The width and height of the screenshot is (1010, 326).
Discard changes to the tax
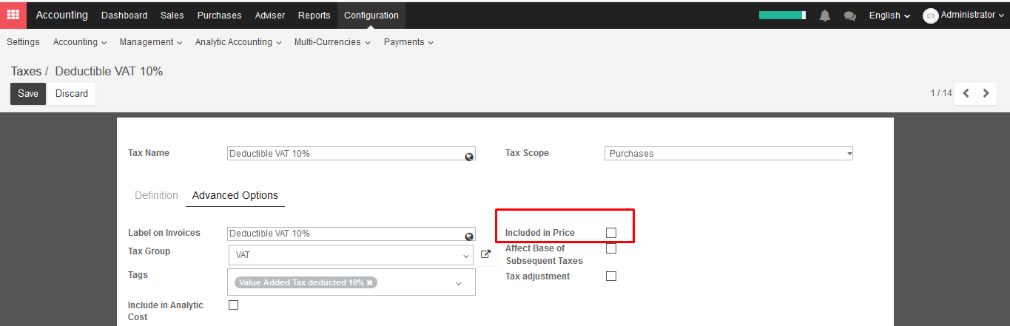(x=72, y=94)
